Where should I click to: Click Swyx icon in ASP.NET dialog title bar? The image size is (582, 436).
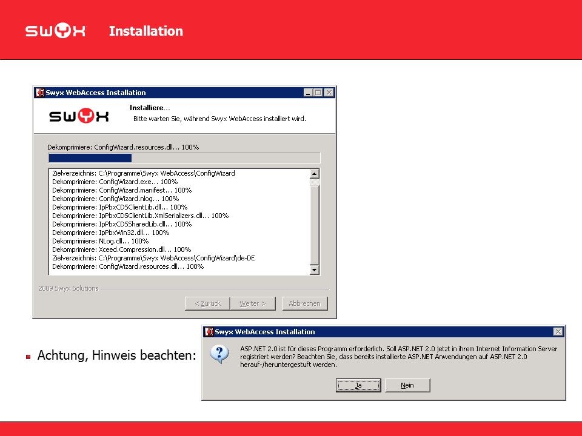(x=209, y=332)
